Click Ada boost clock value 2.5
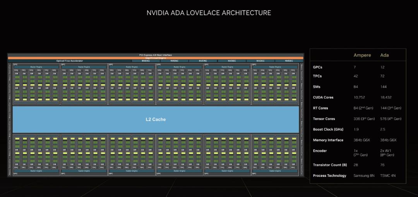 click(382, 129)
